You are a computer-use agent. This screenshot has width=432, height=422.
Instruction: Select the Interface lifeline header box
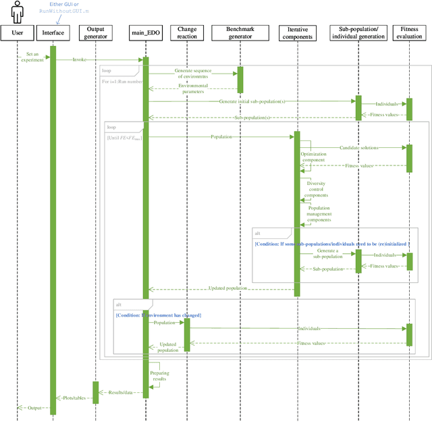coord(53,32)
